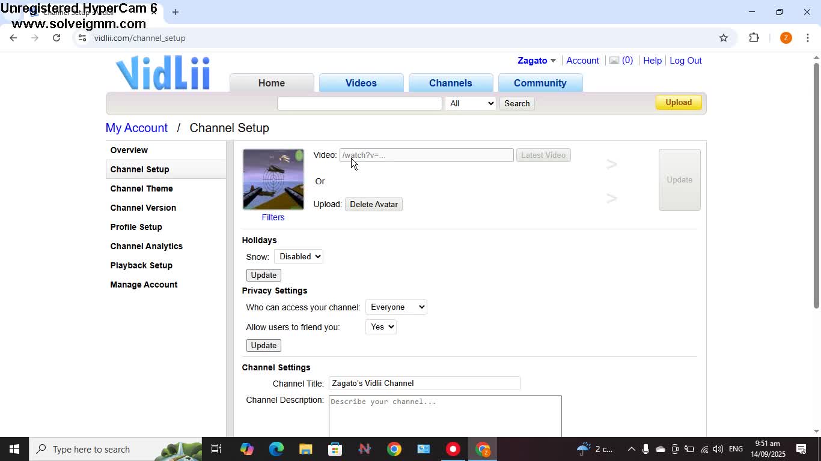Expand the Zagato username menu
Screen dimensions: 821x461
tap(536, 61)
